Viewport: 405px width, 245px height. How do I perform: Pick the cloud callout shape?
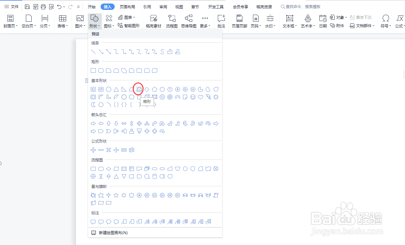116,222
